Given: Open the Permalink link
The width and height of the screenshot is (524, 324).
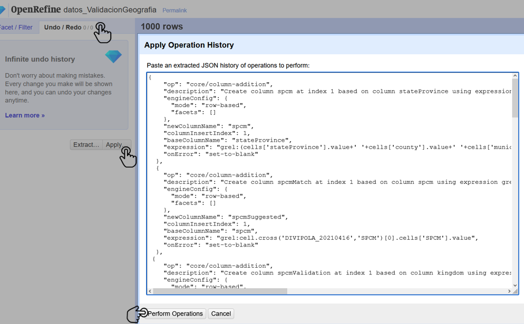Looking at the screenshot, I should [174, 11].
